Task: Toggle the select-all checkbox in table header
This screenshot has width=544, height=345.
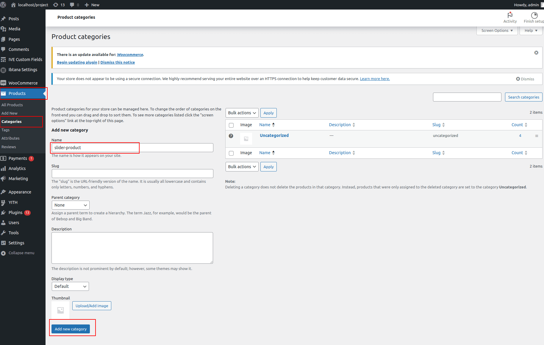Action: 231,125
